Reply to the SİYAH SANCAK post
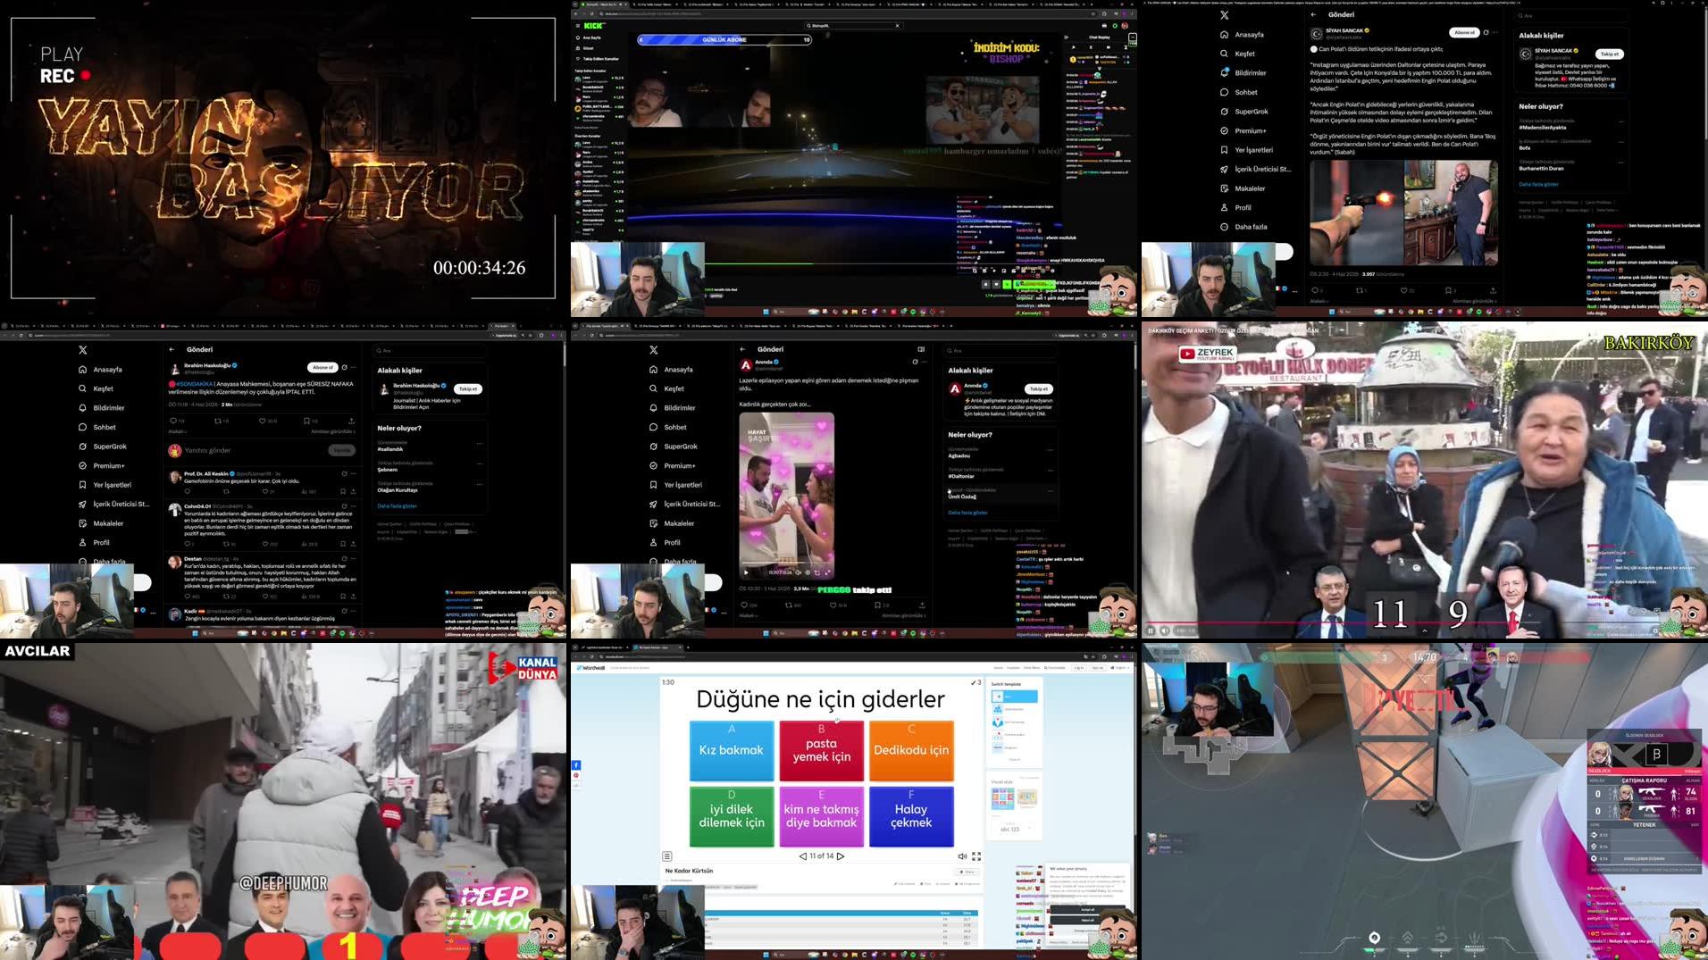This screenshot has height=960, width=1708. point(1316,290)
